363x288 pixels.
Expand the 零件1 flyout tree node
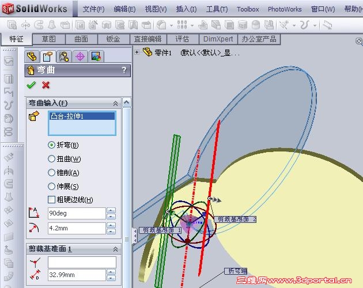pos(137,52)
